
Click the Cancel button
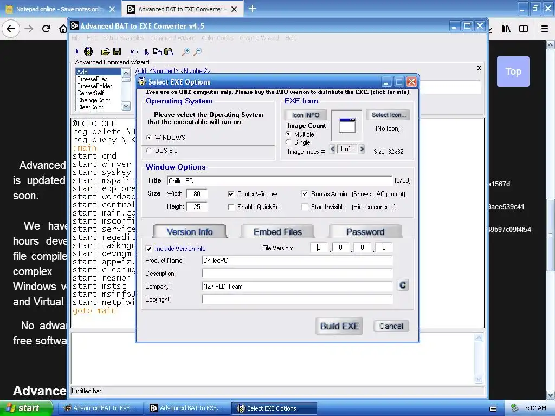391,326
